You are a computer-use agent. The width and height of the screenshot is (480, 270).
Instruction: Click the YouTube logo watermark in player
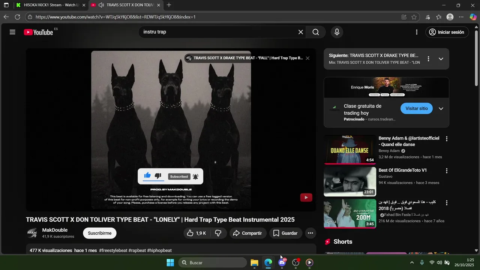point(306,198)
